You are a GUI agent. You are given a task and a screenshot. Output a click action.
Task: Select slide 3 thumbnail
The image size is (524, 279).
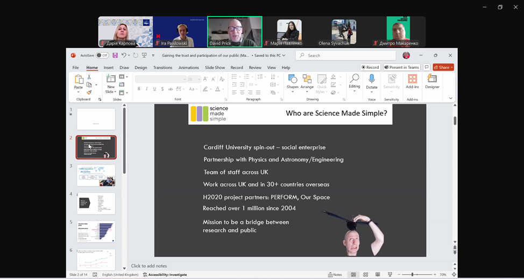point(96,175)
